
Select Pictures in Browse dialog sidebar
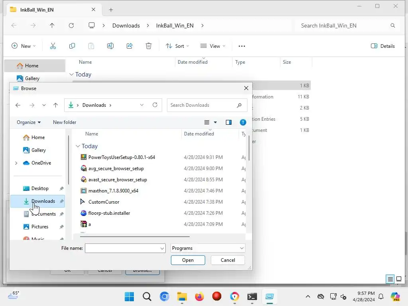pos(37,227)
